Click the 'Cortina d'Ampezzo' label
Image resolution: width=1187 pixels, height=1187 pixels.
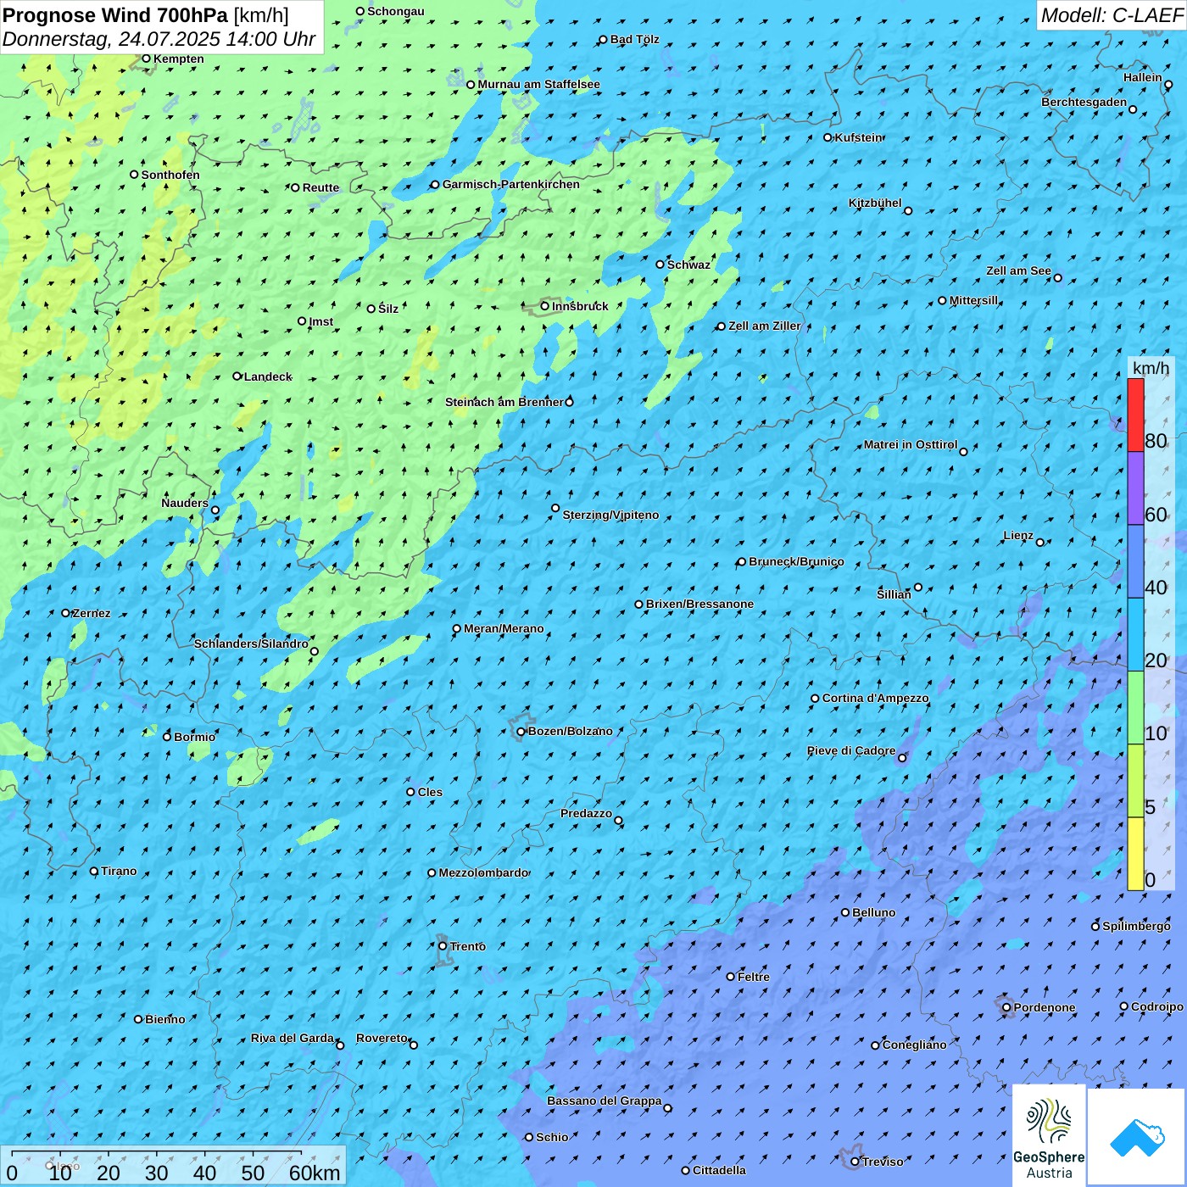[876, 698]
